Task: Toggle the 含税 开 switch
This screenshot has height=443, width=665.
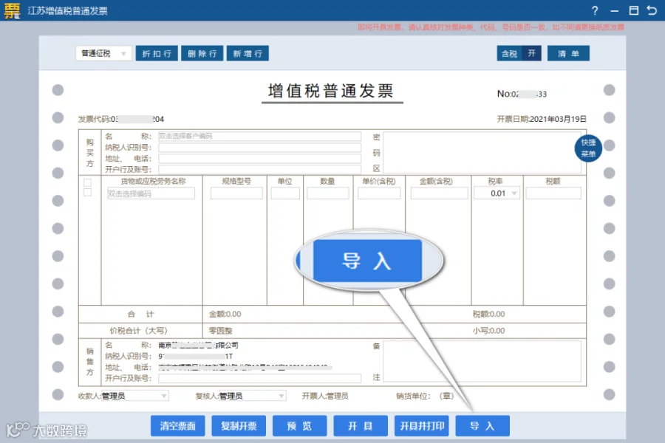Action: (519, 53)
